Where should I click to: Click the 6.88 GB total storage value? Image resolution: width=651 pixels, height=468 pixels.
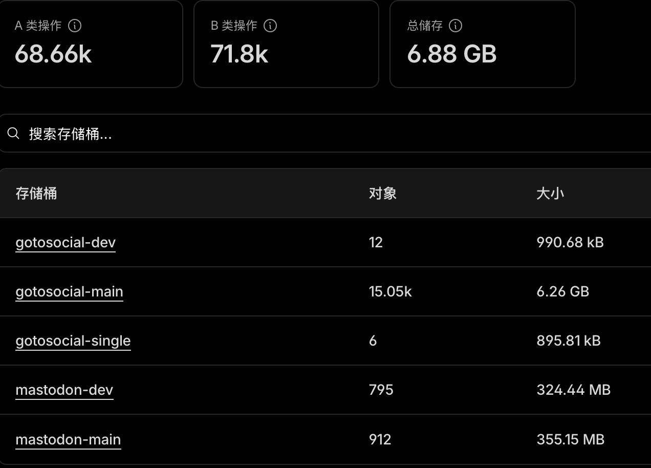[451, 54]
